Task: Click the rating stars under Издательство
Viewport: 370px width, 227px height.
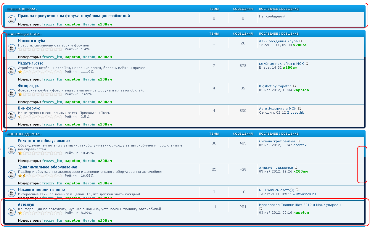Action: tap(40, 72)
